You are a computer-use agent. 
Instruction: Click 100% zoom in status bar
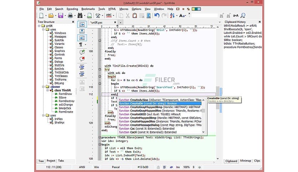[186, 167]
